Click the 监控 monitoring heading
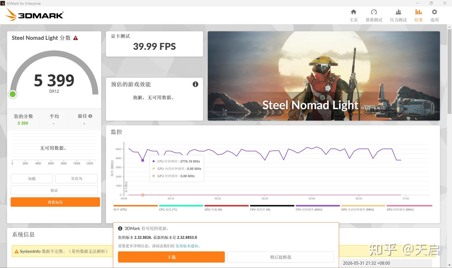 pos(116,132)
